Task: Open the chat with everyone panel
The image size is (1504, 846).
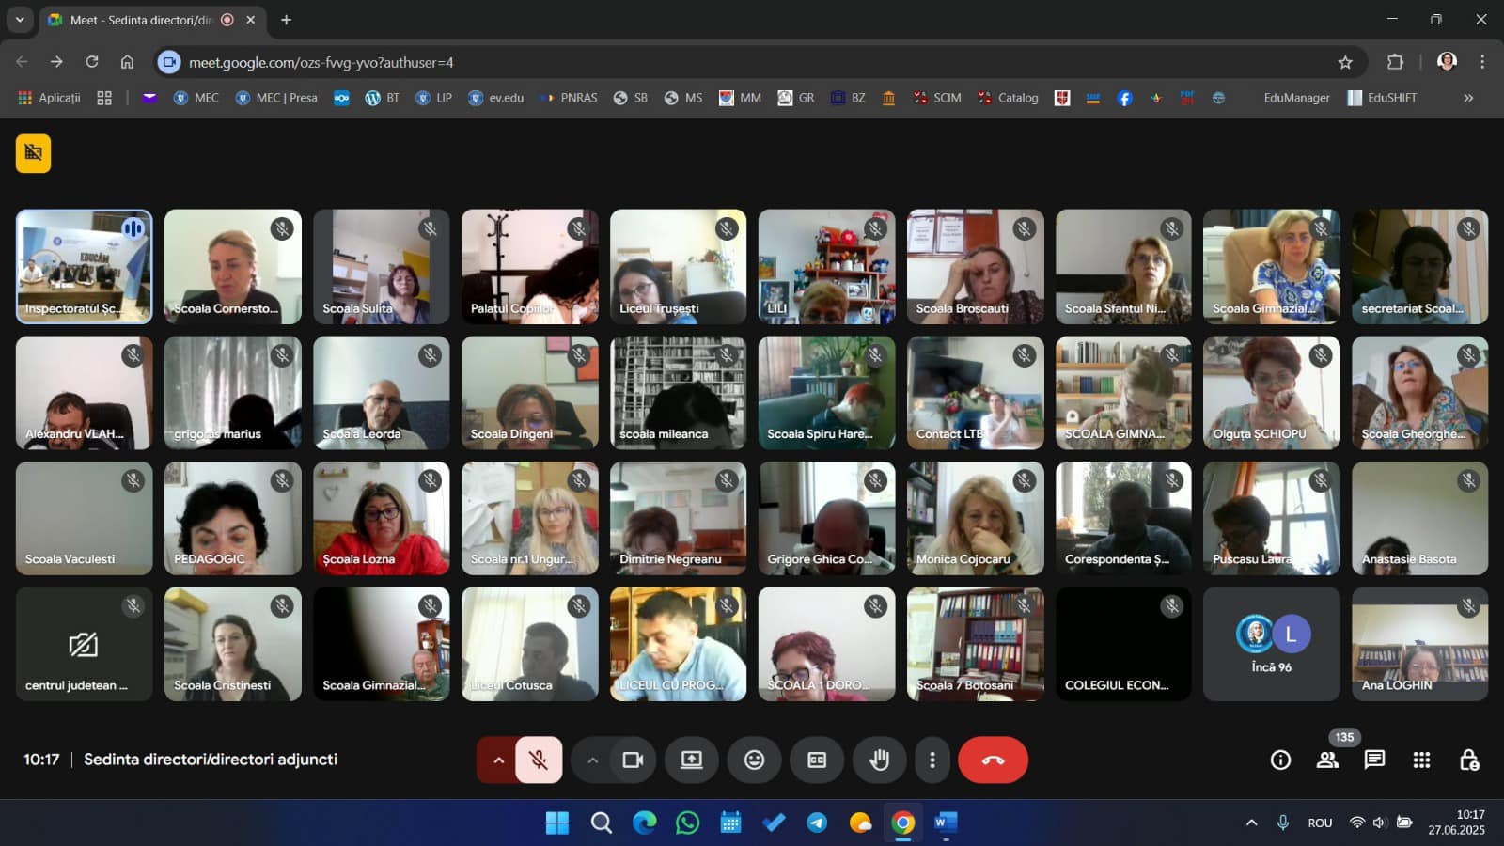Action: [1374, 760]
